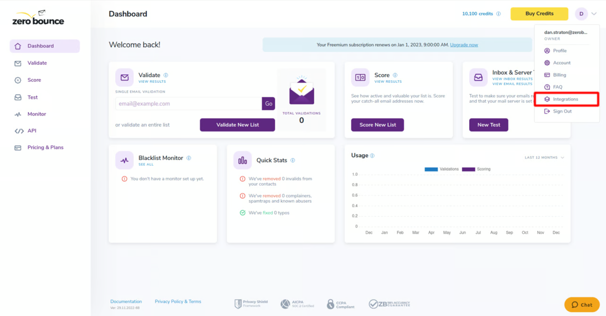Click the info icon beside Quick Stats
The width and height of the screenshot is (606, 316).
(293, 160)
